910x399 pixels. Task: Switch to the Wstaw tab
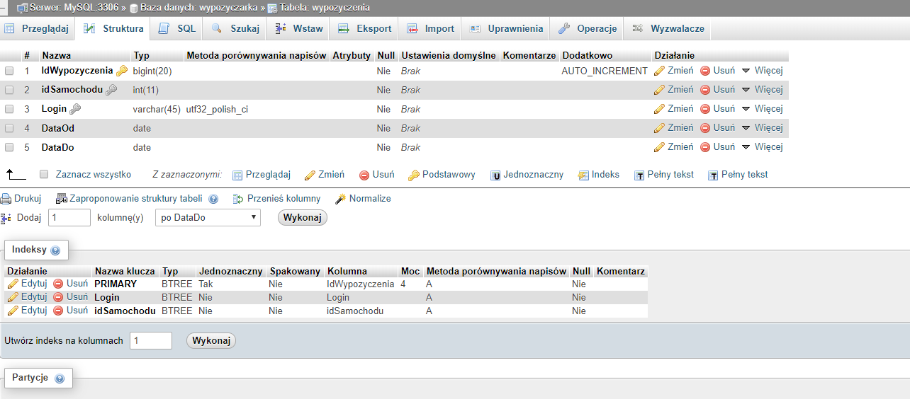(x=299, y=29)
